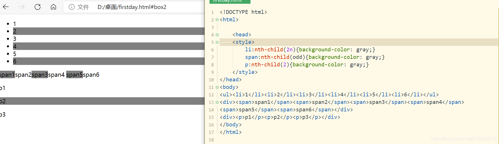
Task: Click the gray p2 paragraph bar
Action: tap(102, 101)
